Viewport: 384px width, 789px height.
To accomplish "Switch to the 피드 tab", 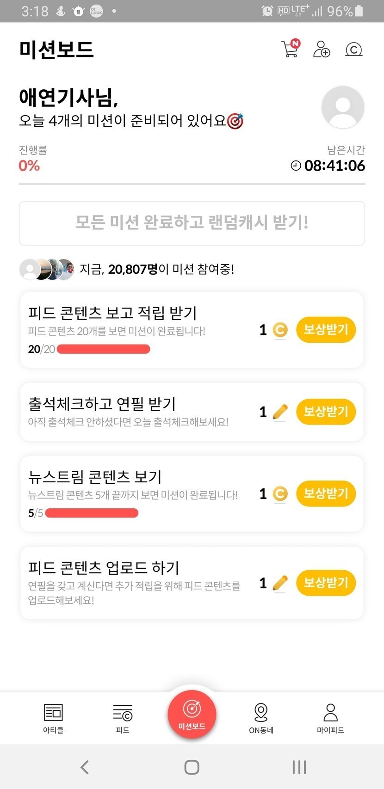I will coord(123,718).
